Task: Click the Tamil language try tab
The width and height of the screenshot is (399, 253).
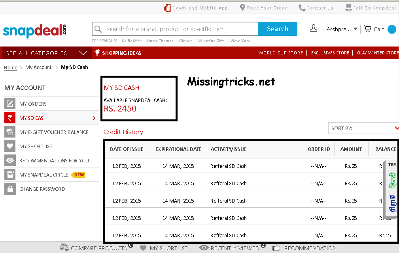Action: pyautogui.click(x=392, y=203)
